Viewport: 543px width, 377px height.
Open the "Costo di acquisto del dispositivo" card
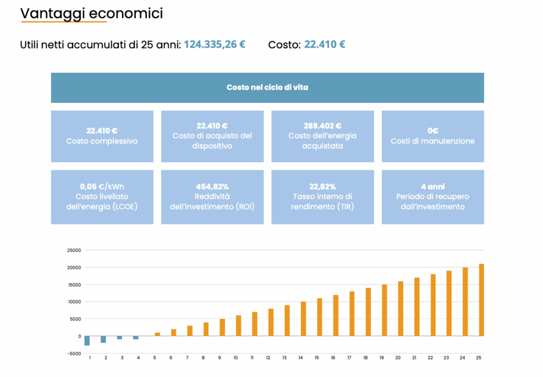tap(212, 136)
